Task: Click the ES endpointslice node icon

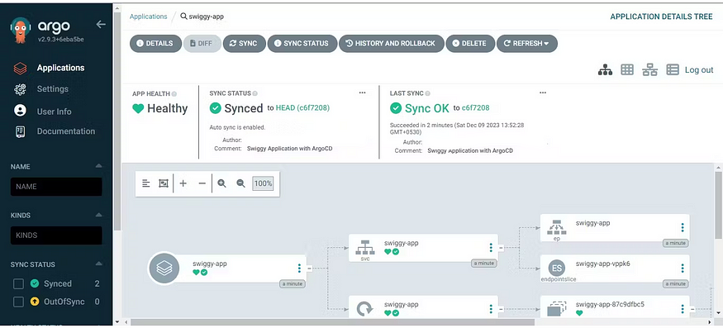Action: point(557,268)
